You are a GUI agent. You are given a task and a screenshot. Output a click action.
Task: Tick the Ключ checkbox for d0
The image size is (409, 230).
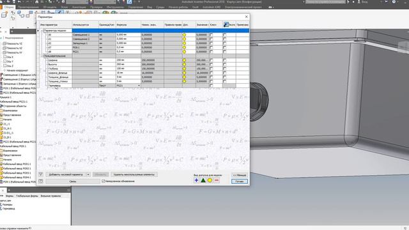[x=212, y=34]
